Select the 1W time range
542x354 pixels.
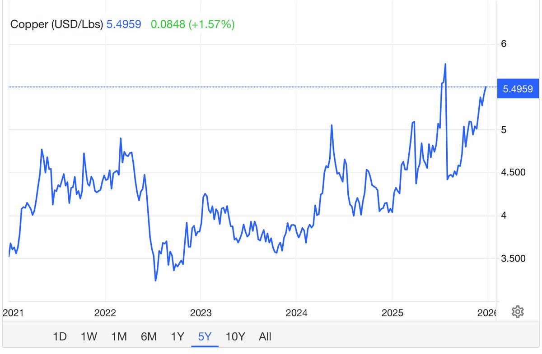pos(89,336)
